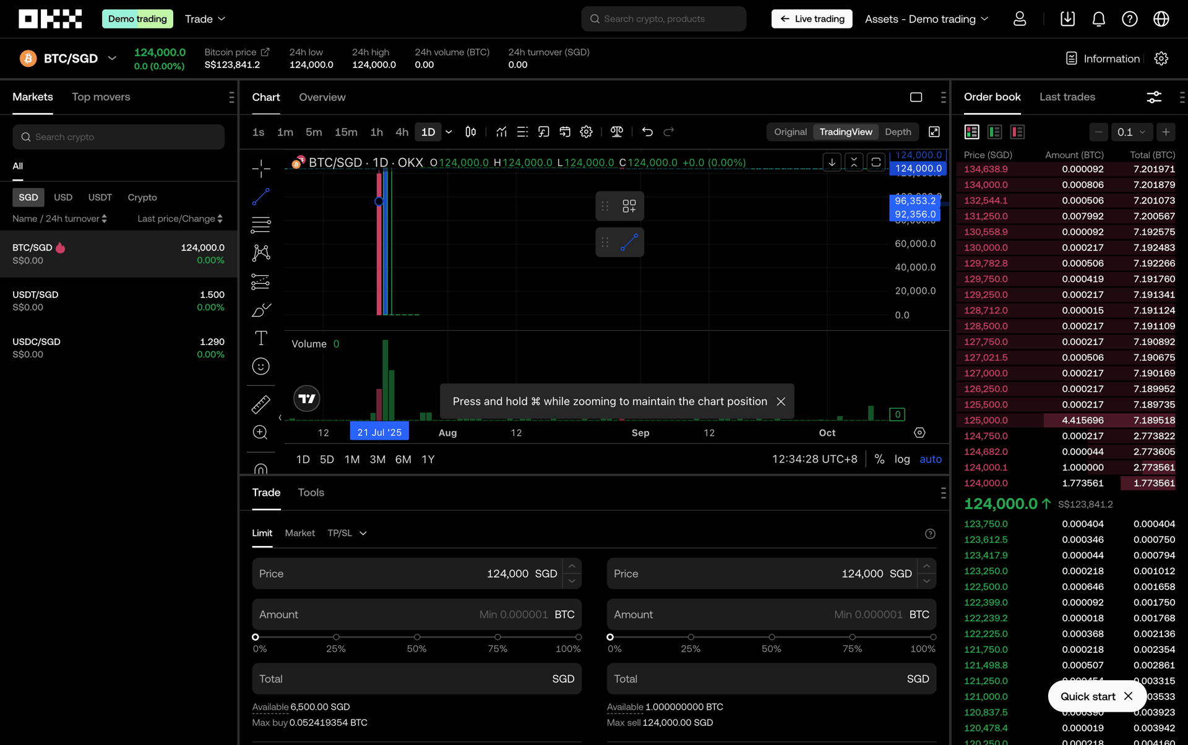Select the Market order tab
The width and height of the screenshot is (1188, 745).
[x=299, y=533]
